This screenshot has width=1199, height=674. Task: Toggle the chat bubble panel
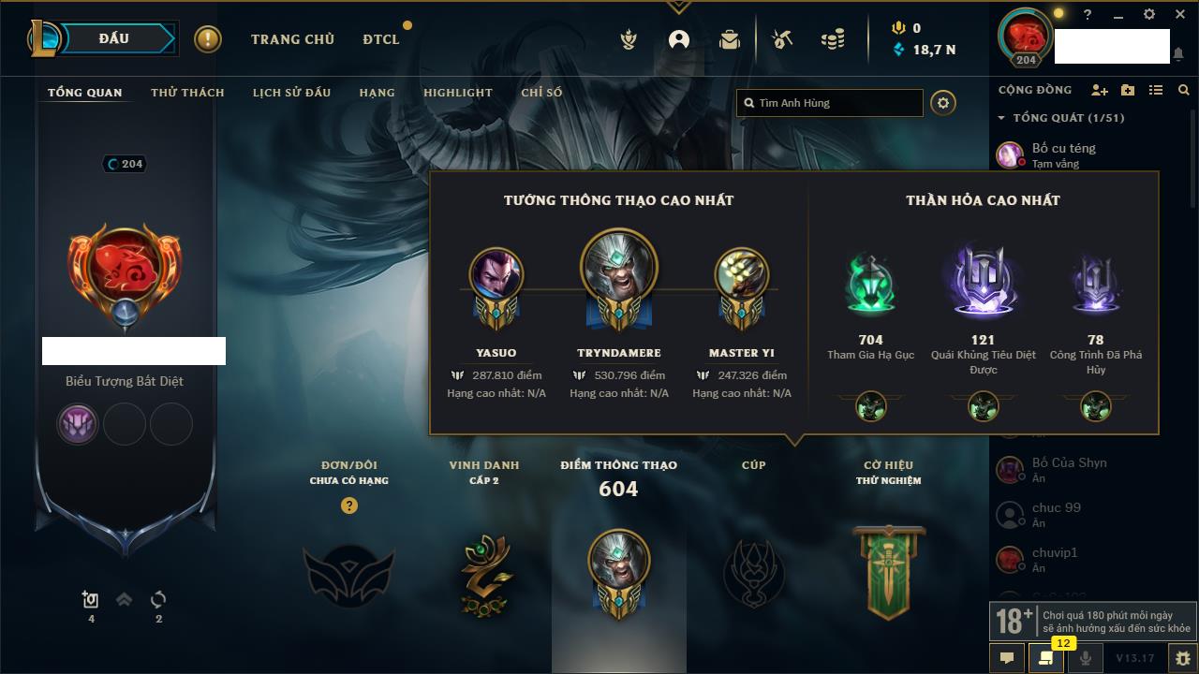1007,658
